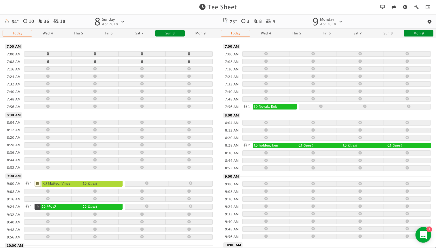Check in Novak, Bob using his circle

256,107
